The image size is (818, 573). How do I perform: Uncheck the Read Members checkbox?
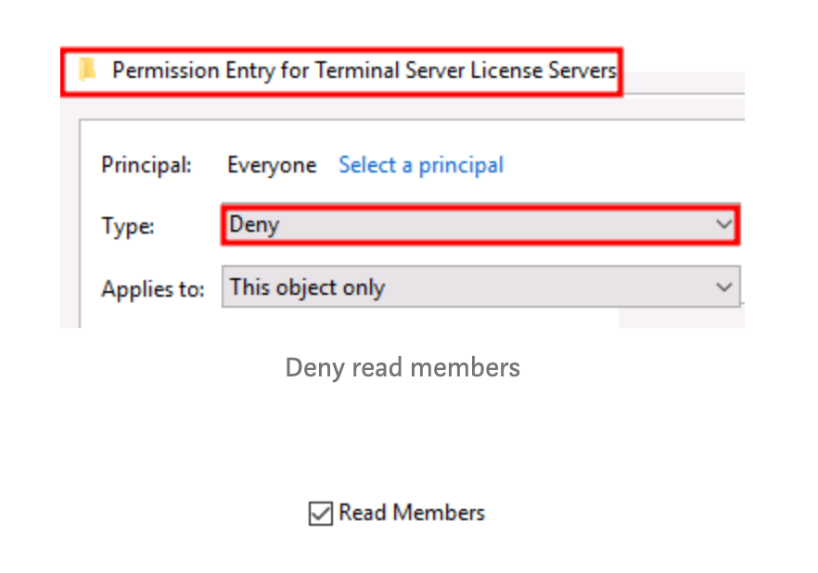[x=320, y=513]
